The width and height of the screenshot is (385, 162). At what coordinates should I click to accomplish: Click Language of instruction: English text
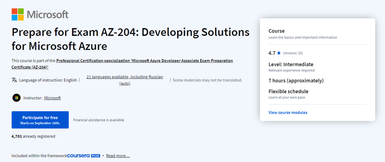pyautogui.click(x=48, y=80)
